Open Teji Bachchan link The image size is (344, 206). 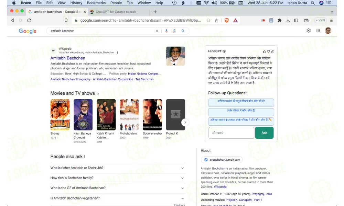[x=144, y=79]
